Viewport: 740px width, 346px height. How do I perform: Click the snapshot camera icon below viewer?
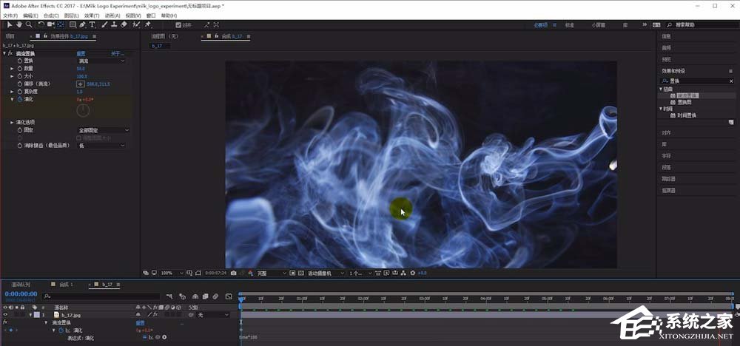233,273
